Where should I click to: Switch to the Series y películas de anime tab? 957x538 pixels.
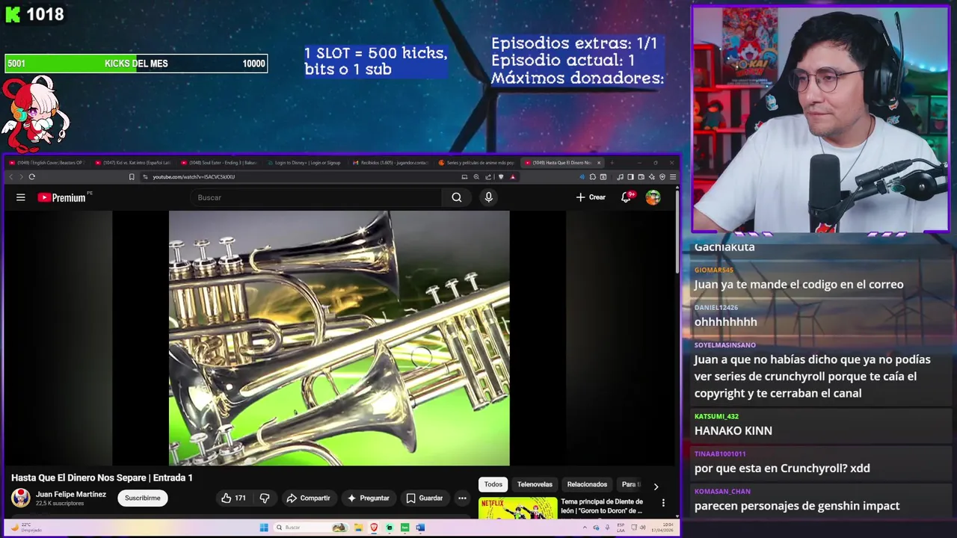click(477, 162)
